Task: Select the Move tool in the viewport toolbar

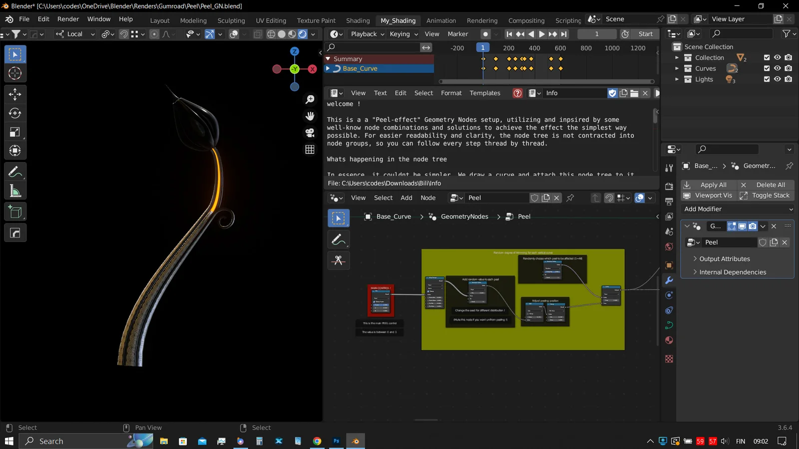Action: coord(15,94)
